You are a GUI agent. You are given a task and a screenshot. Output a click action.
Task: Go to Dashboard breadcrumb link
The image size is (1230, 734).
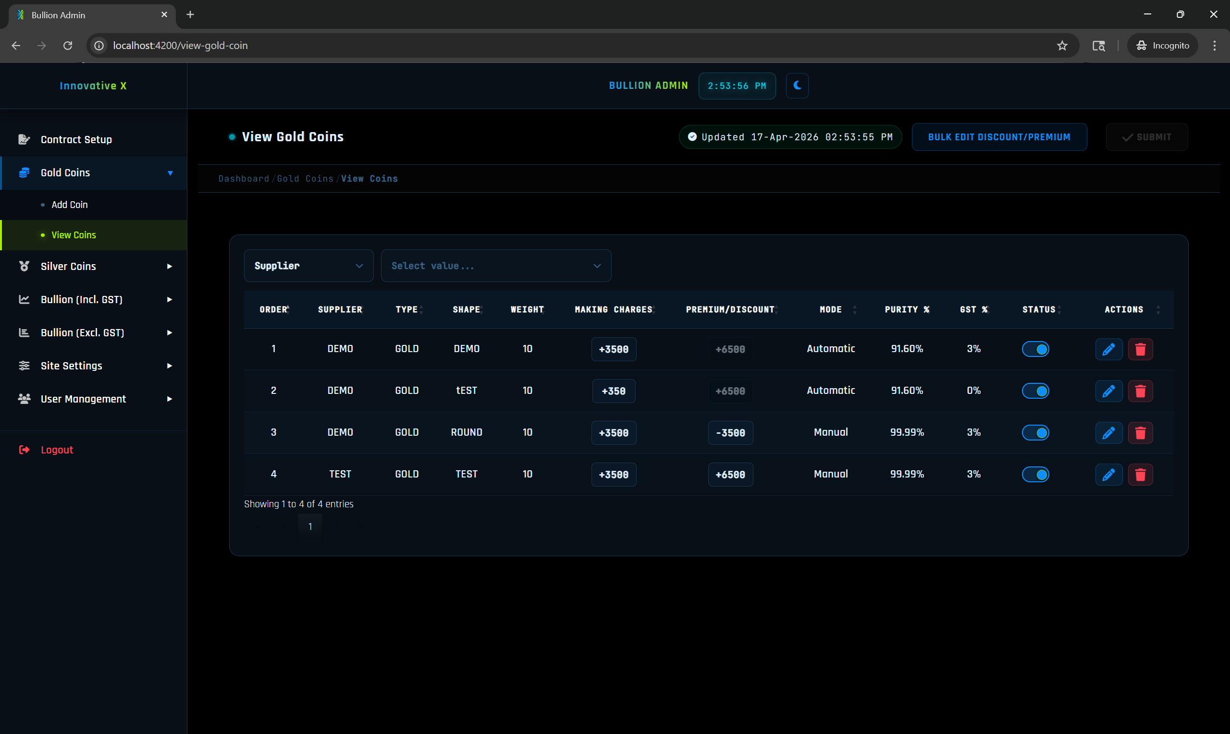pos(244,179)
